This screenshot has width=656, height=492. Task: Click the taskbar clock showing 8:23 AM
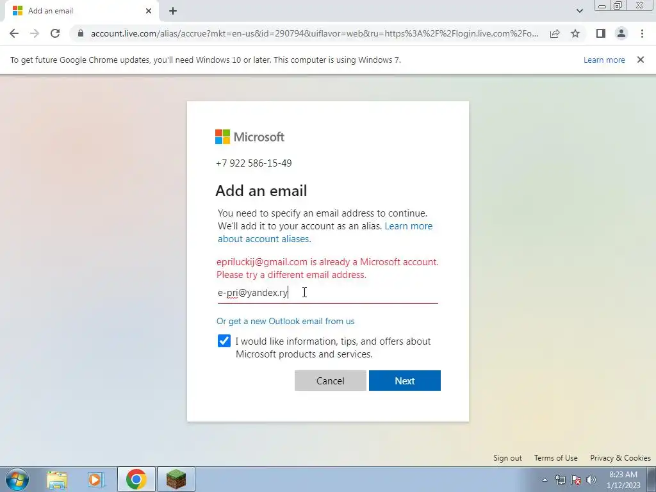[x=623, y=480]
